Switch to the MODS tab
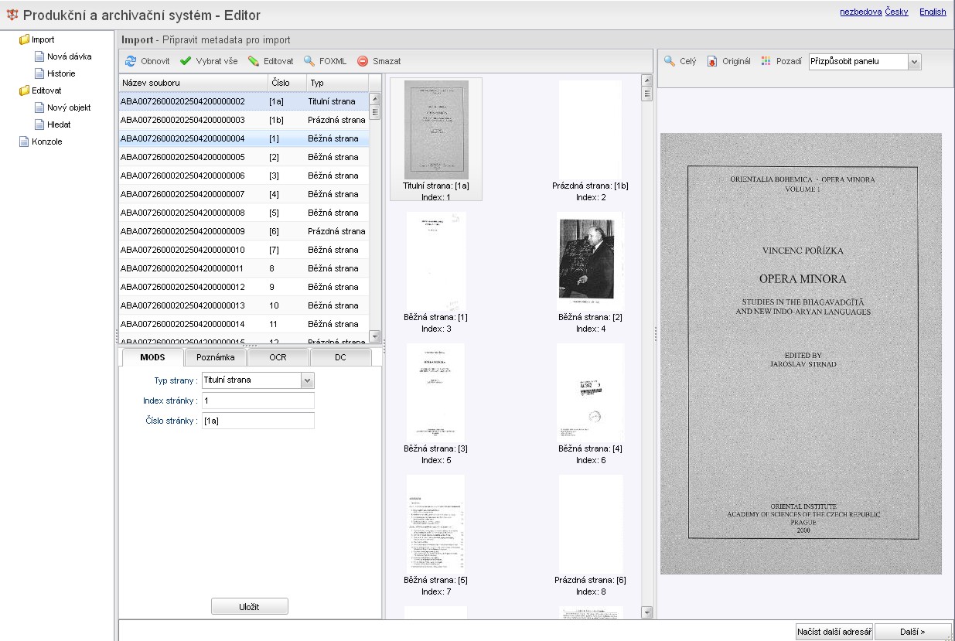Viewport: 955px width, 641px height. (152, 357)
